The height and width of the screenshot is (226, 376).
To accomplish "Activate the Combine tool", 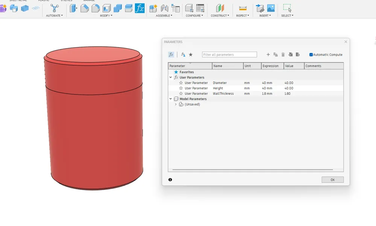I will click(117, 8).
